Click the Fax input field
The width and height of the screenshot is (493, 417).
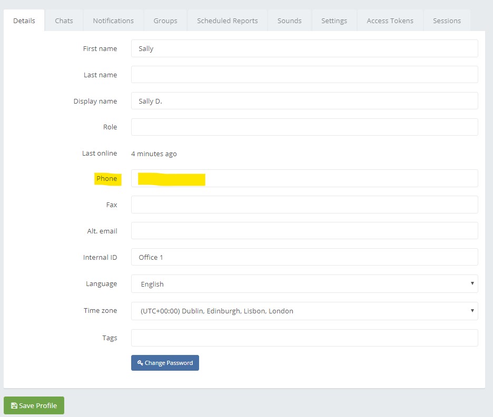304,205
